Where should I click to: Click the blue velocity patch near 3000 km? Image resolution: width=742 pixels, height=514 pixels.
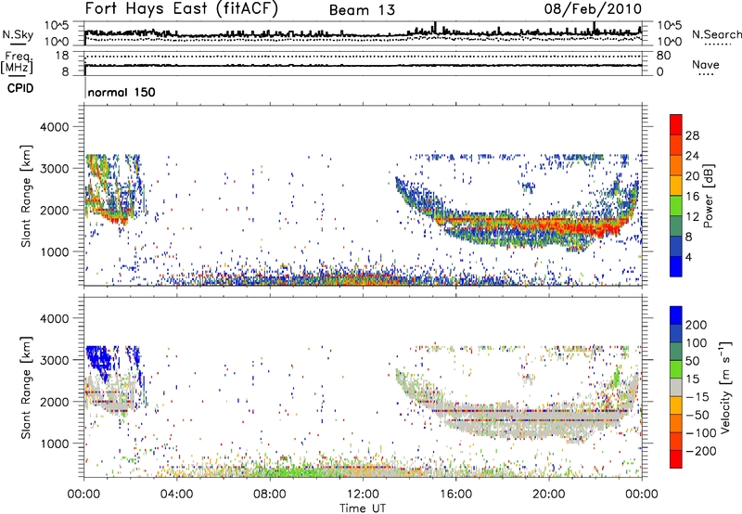tap(98, 360)
